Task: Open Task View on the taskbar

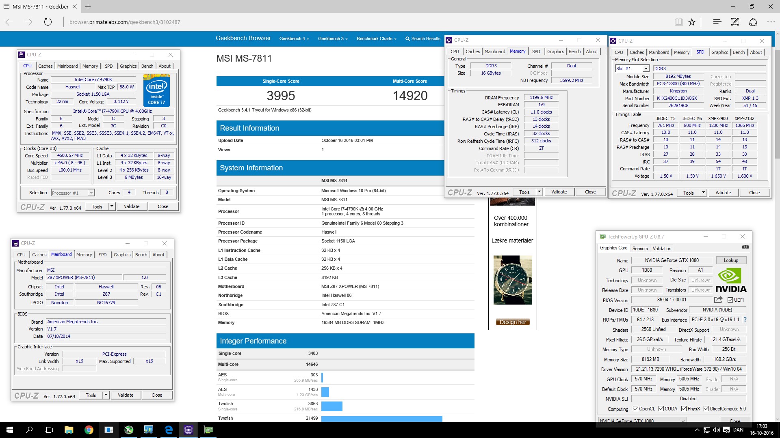Action: tap(49, 430)
